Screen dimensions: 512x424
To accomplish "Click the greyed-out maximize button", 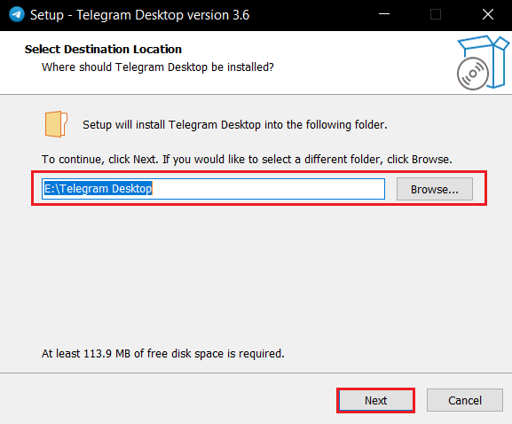I will [436, 14].
